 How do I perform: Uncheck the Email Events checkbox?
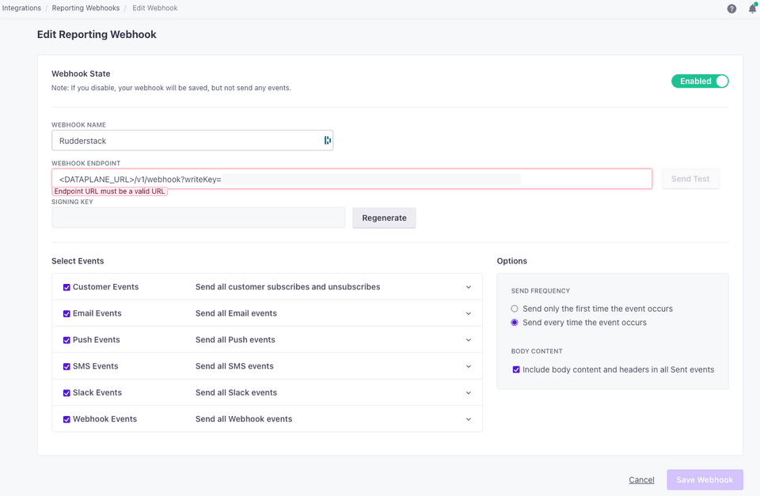point(66,313)
